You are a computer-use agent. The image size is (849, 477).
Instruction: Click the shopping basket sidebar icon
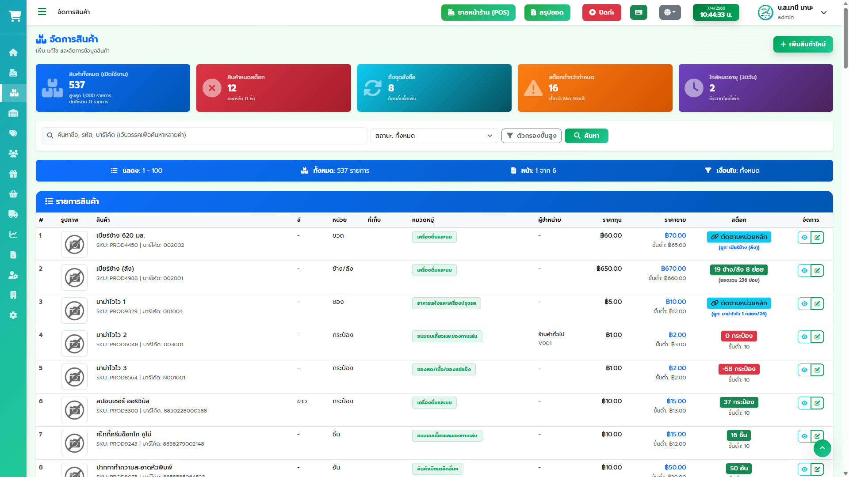[x=13, y=194]
